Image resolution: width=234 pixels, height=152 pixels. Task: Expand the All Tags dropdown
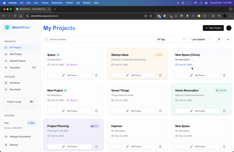click(x=171, y=39)
